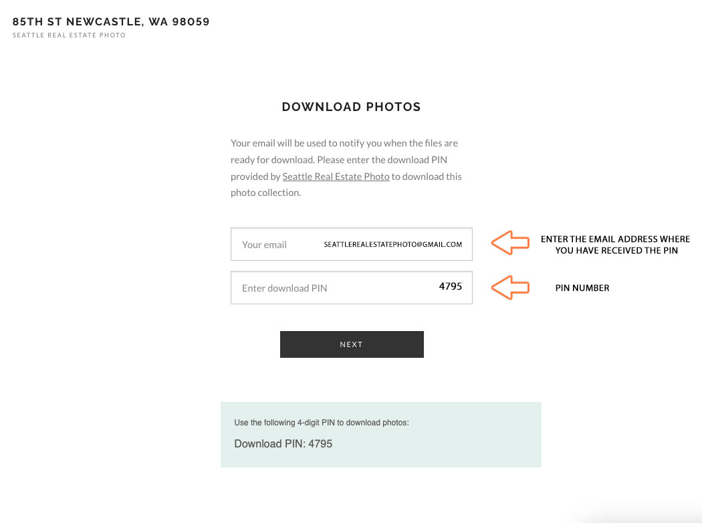Click the 'Enter download PIN' placeholder label
Viewport: 702px width, 523px height.
[x=284, y=288]
